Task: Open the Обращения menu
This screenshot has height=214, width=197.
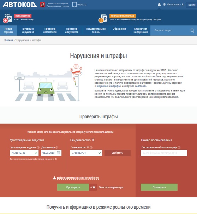Action: [119, 29]
